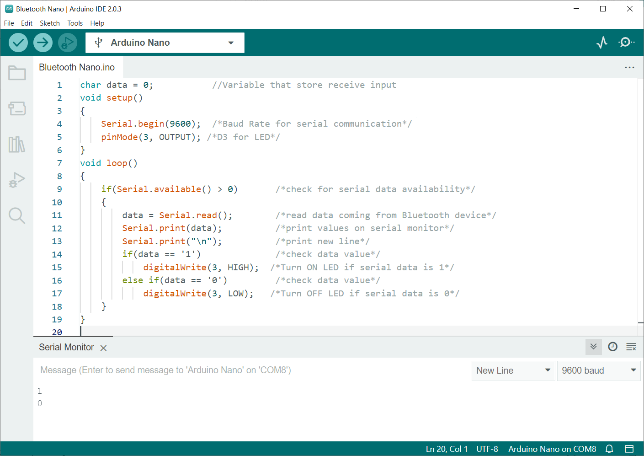Click the comment 'Variable that store receive input'

coord(304,85)
